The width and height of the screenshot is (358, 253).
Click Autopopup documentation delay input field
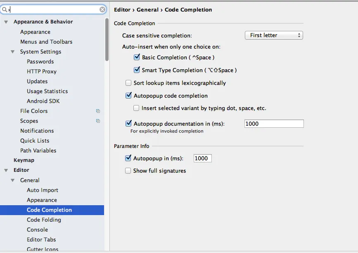click(274, 124)
